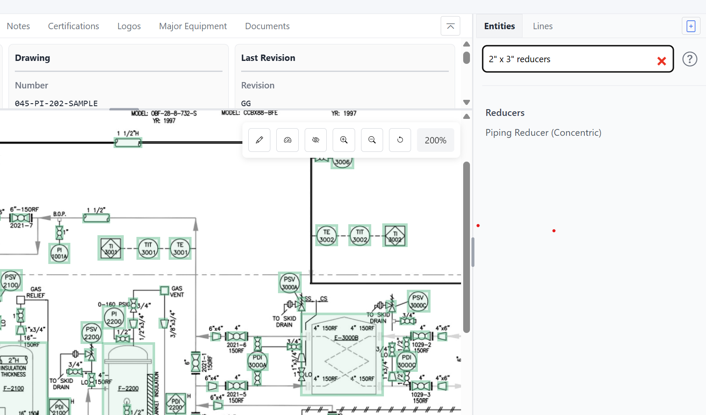Click the scrollbar down arrow
The width and height of the screenshot is (706, 415).
tap(466, 102)
